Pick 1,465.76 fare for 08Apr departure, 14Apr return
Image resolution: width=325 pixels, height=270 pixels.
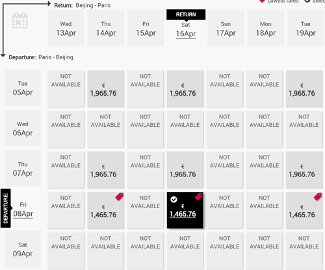[x=106, y=210]
